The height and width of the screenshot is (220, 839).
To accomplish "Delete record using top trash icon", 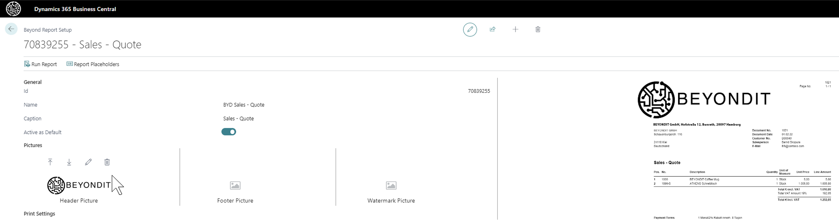I will 537,29.
